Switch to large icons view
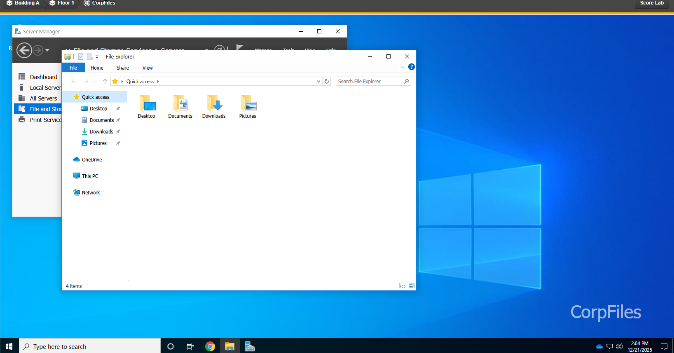This screenshot has height=353, width=674. point(412,286)
